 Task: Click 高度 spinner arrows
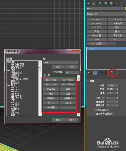pyautogui.click(x=117, y=93)
